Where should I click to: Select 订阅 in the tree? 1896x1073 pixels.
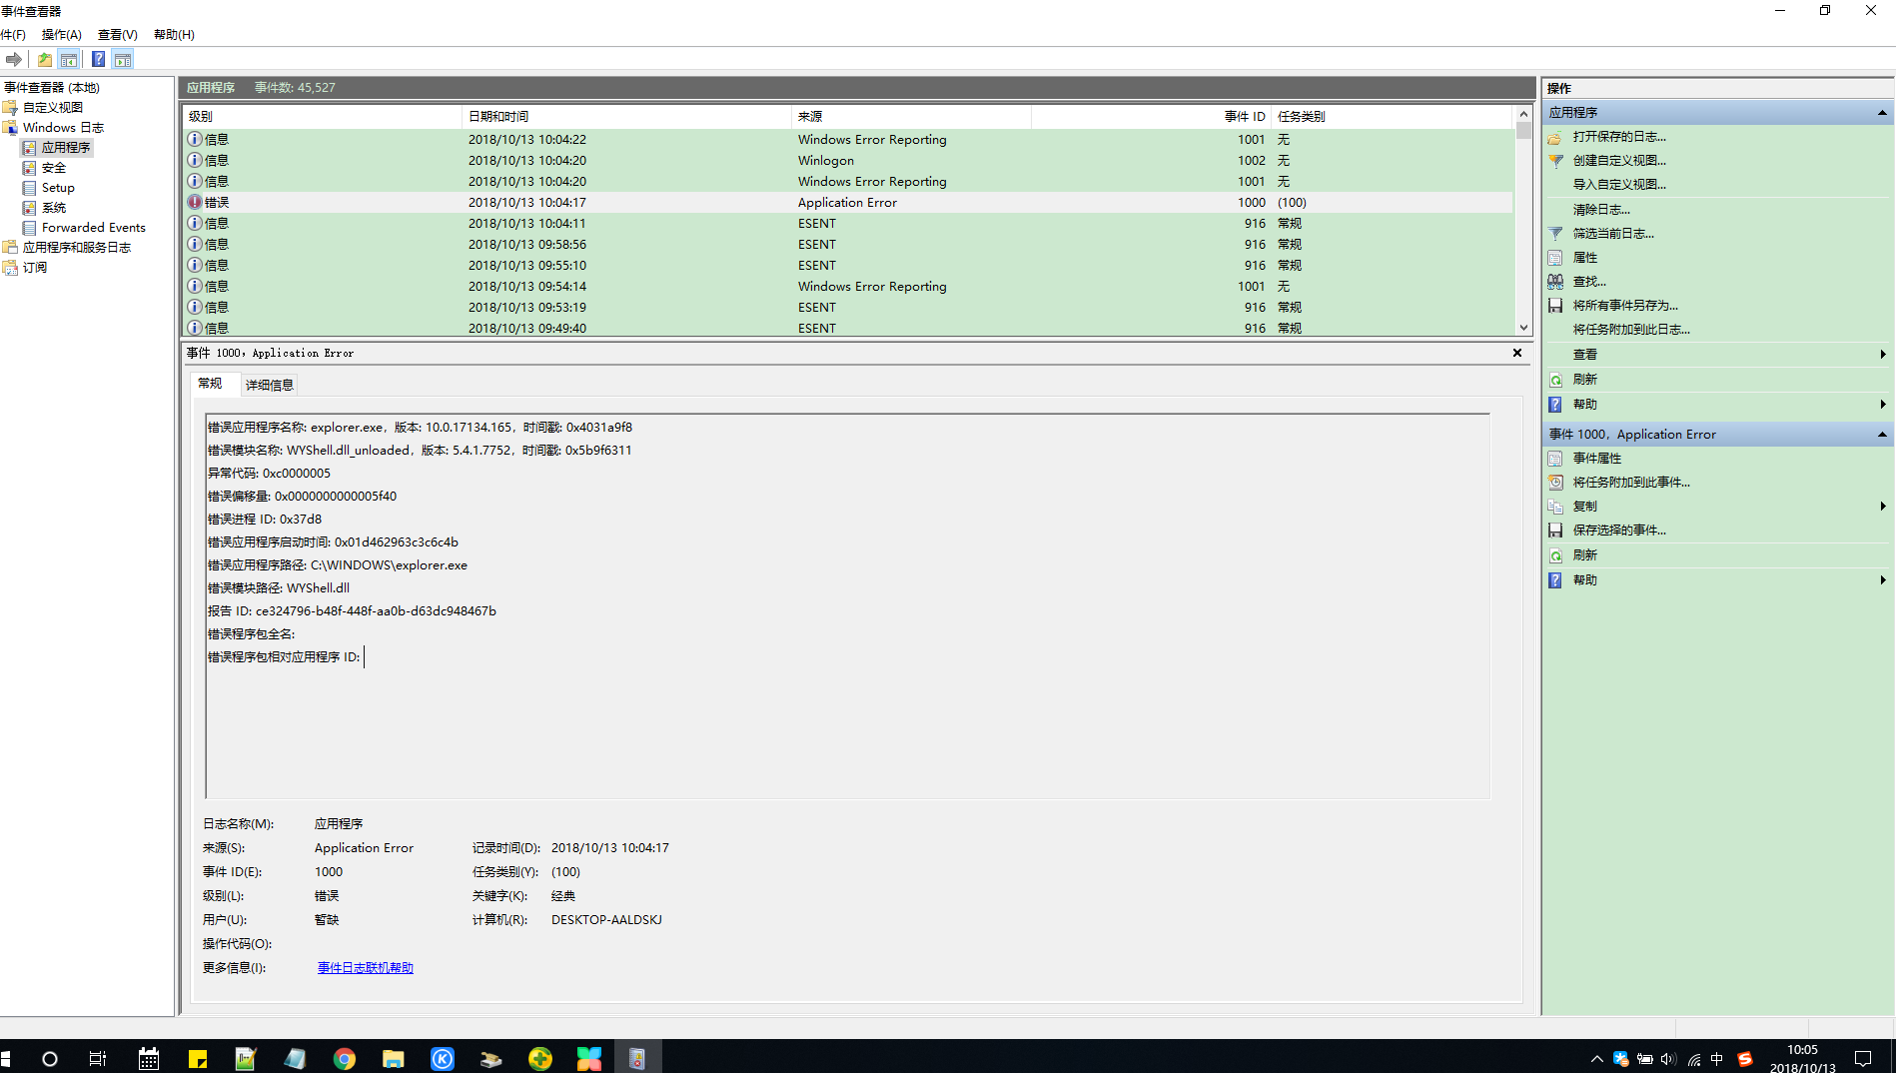coord(35,268)
